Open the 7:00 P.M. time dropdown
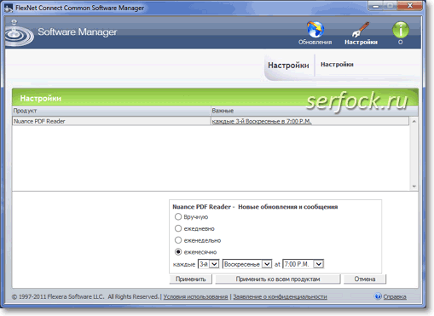 click(303, 264)
